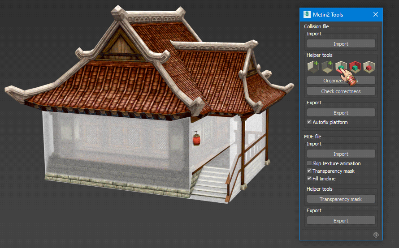Click the transparent corner icon with green plus
399x248 pixels.
(327, 67)
